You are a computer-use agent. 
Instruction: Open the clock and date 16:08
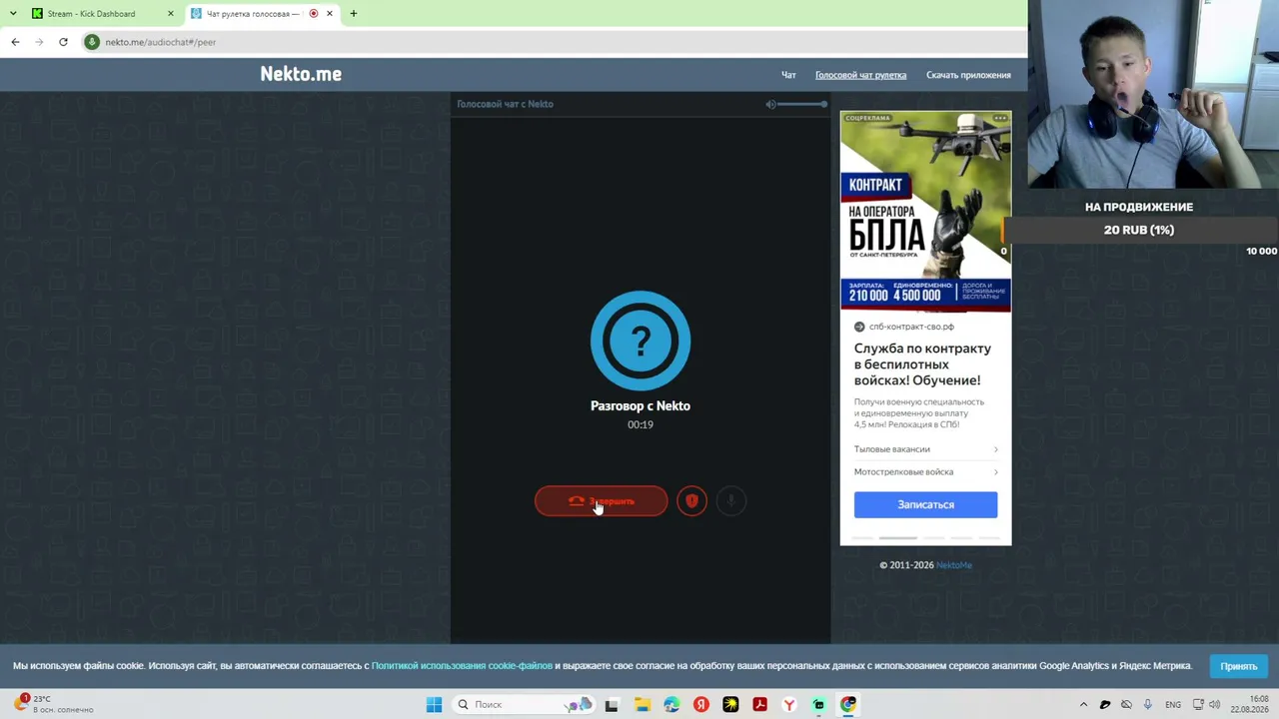[1249, 704]
